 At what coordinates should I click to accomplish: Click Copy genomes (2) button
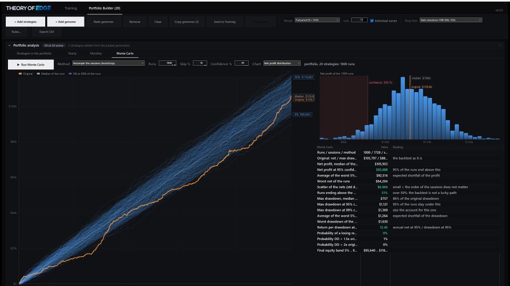[186, 22]
